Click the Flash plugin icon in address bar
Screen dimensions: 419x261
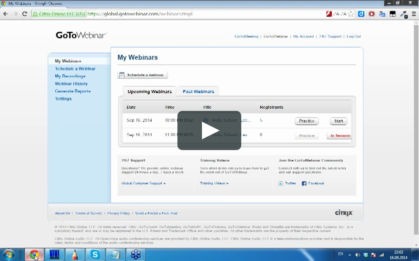tap(329, 14)
